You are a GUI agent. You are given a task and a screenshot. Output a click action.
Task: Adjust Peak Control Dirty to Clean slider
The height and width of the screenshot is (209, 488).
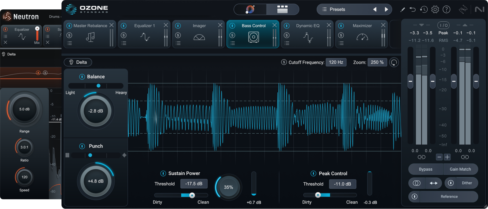(330, 195)
